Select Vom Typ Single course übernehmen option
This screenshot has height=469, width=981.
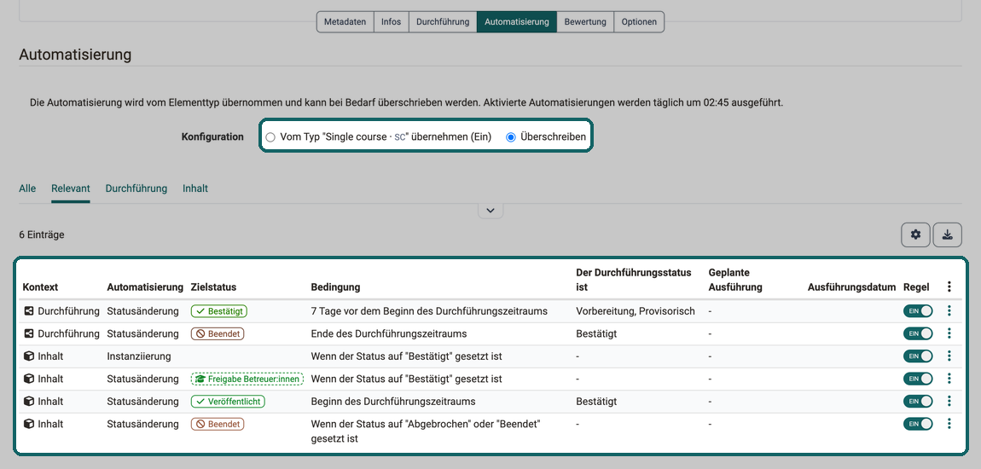(x=270, y=137)
